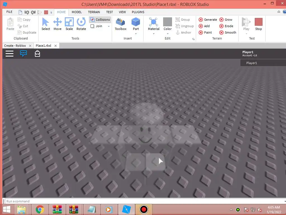The image size is (286, 215).
Task: Click the new file icon in quick access toolbar
Action: (x=20, y=12)
